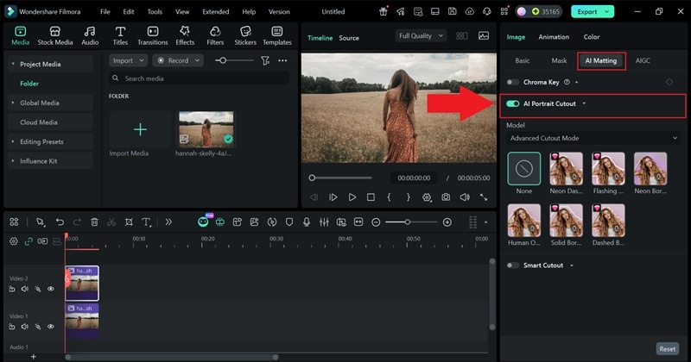This screenshot has height=362, width=691.
Task: Open the Effects tab
Action: click(x=185, y=35)
